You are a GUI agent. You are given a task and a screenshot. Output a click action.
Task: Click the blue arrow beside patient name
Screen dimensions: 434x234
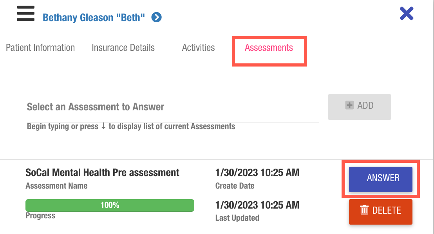click(x=157, y=18)
